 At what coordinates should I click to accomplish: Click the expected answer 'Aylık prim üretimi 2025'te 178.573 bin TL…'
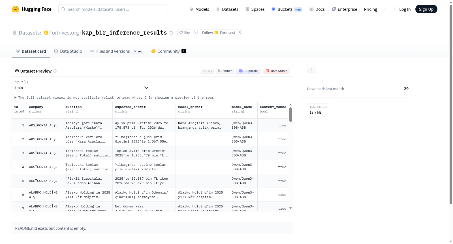(144, 125)
